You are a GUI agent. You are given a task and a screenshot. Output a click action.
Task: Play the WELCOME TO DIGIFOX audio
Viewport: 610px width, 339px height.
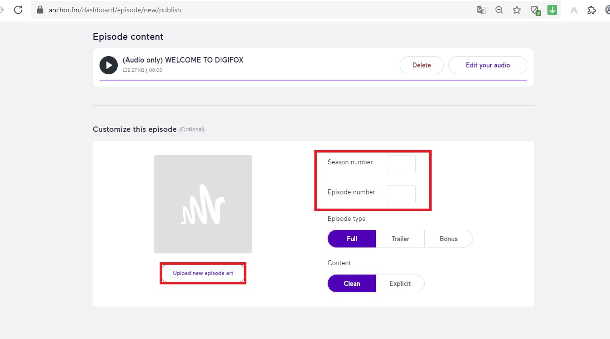pyautogui.click(x=108, y=65)
